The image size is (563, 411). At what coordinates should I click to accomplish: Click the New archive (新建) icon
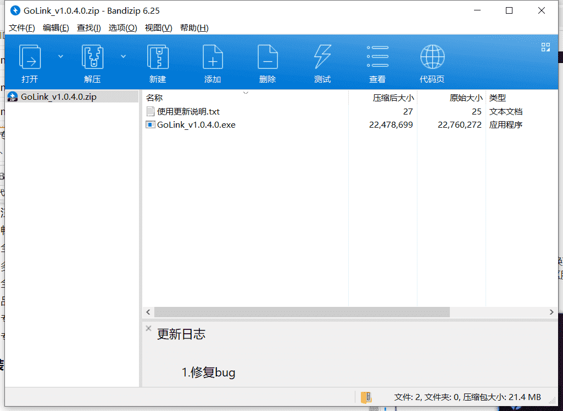click(158, 56)
